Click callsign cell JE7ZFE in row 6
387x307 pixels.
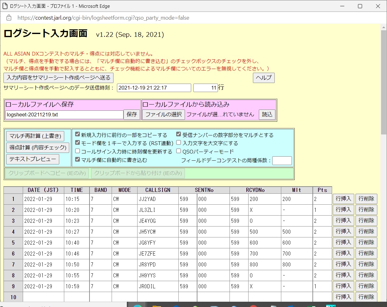158,254
